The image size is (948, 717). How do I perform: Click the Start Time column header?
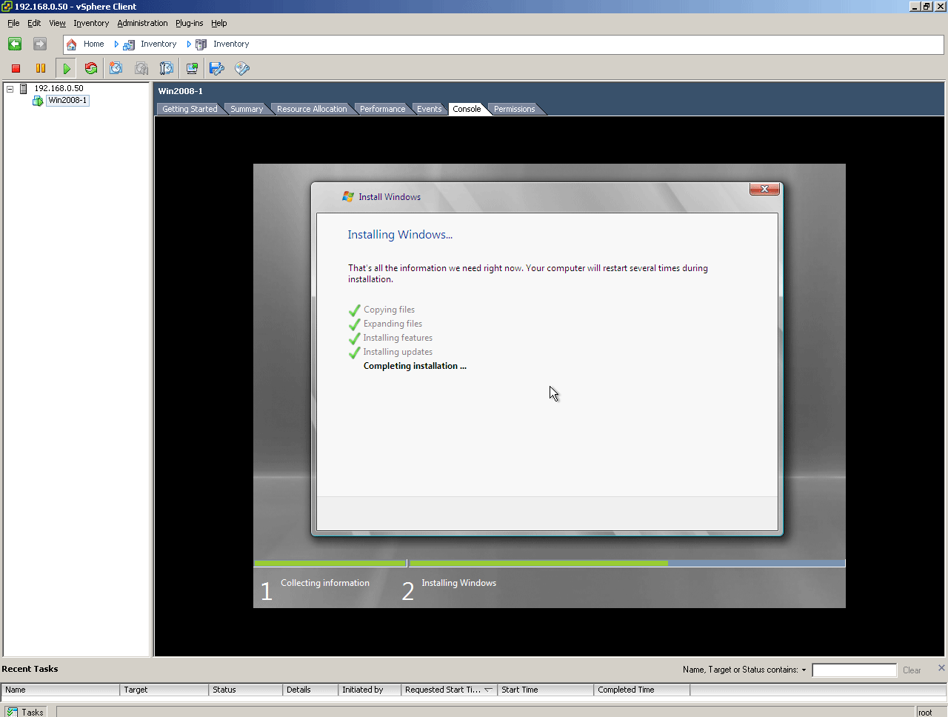tap(546, 690)
